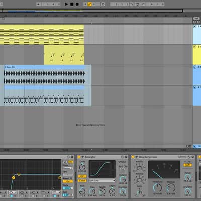Viewport: 201px width, 201px height.
Task: Stop playback with the Stop button
Action: point(72,4)
